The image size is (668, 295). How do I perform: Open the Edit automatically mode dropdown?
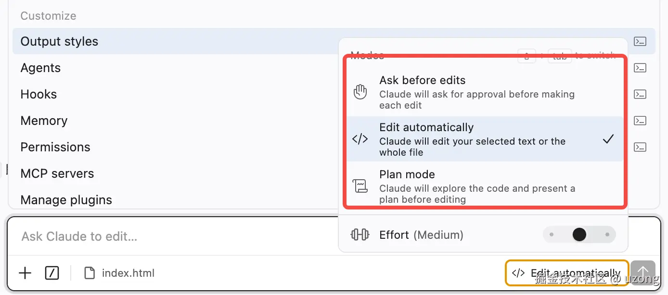pyautogui.click(x=566, y=273)
